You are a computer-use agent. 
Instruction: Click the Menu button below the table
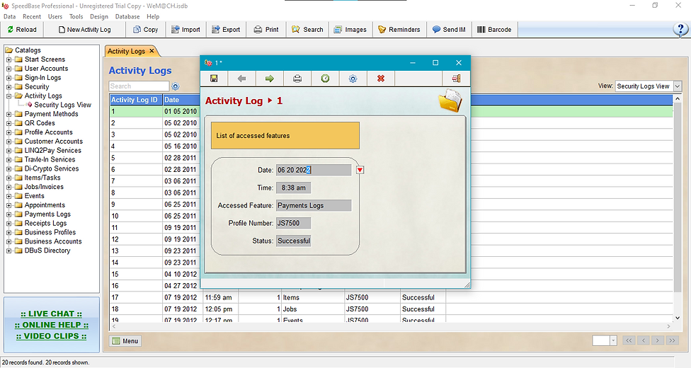125,340
